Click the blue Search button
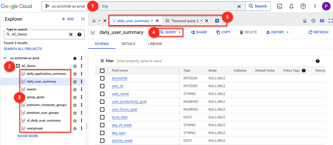 (x=258, y=6)
